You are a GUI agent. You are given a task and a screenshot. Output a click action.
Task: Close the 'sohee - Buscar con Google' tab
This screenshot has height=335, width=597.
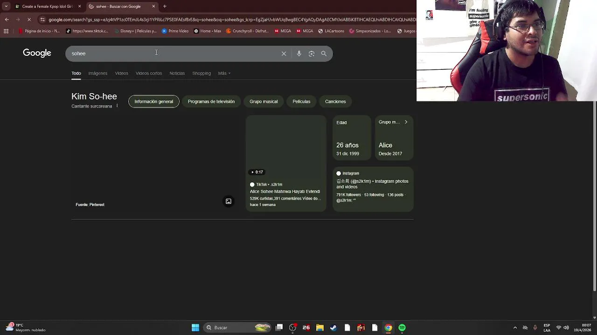tap(153, 7)
